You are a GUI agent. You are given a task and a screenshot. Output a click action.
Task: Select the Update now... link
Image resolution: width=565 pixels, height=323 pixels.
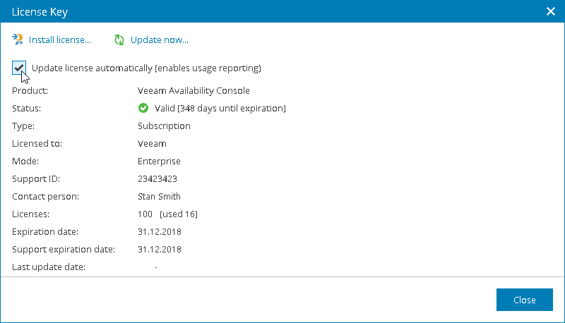(159, 40)
